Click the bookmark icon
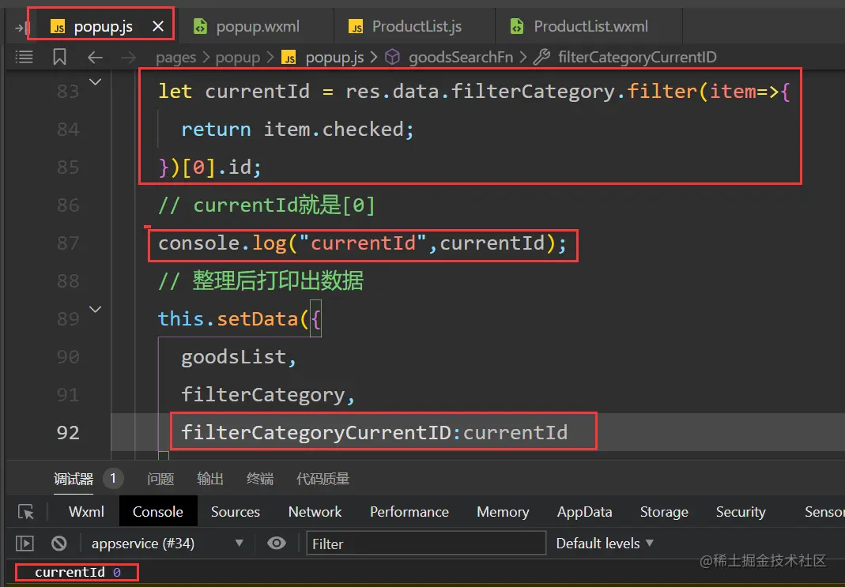 point(59,57)
